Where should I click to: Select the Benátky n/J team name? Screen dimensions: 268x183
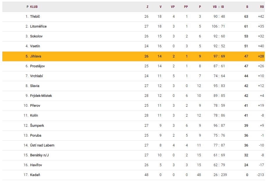tap(39, 155)
